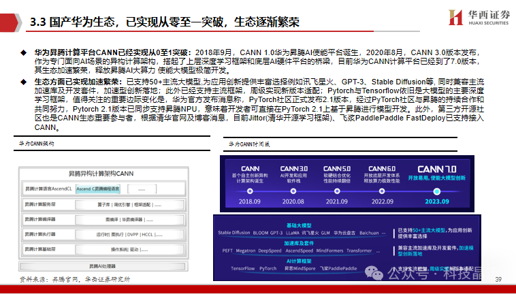This screenshot has width=516, height=294.
Task: Click the "2018.09" date label
Action: point(249,201)
